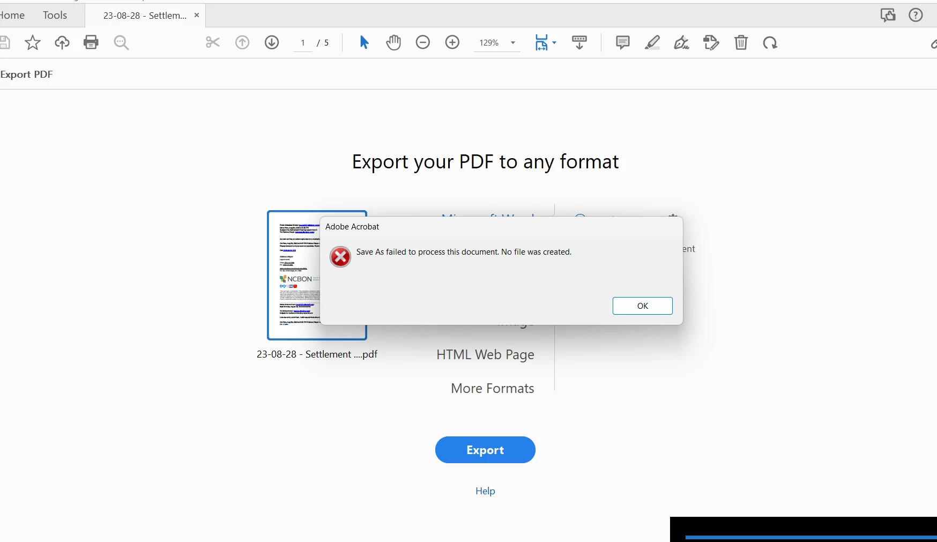
Task: Click the read mode keyboard-scroll icon
Action: coord(579,42)
